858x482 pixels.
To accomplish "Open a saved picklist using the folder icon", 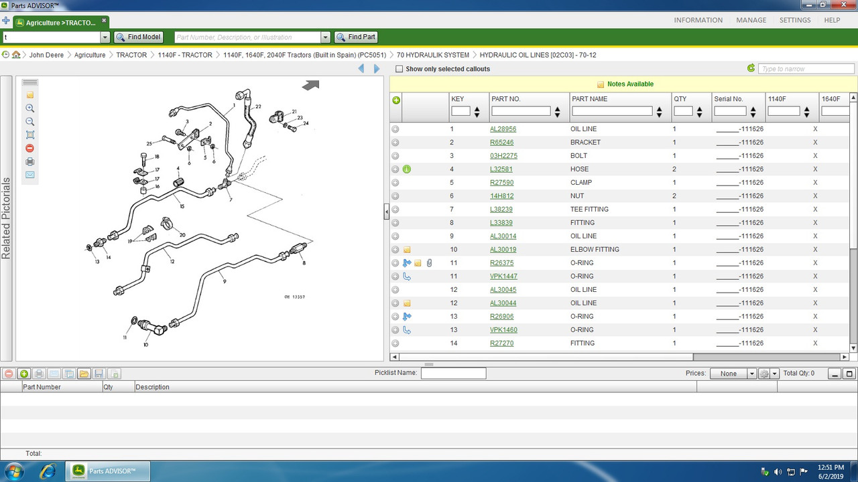I will coord(84,374).
